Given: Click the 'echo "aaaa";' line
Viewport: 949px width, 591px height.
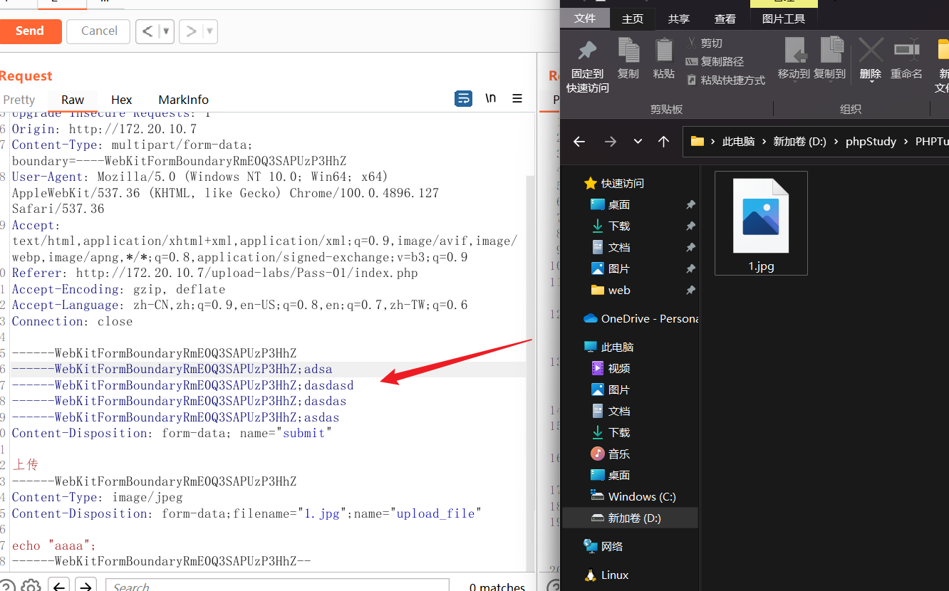Looking at the screenshot, I should click(x=53, y=545).
